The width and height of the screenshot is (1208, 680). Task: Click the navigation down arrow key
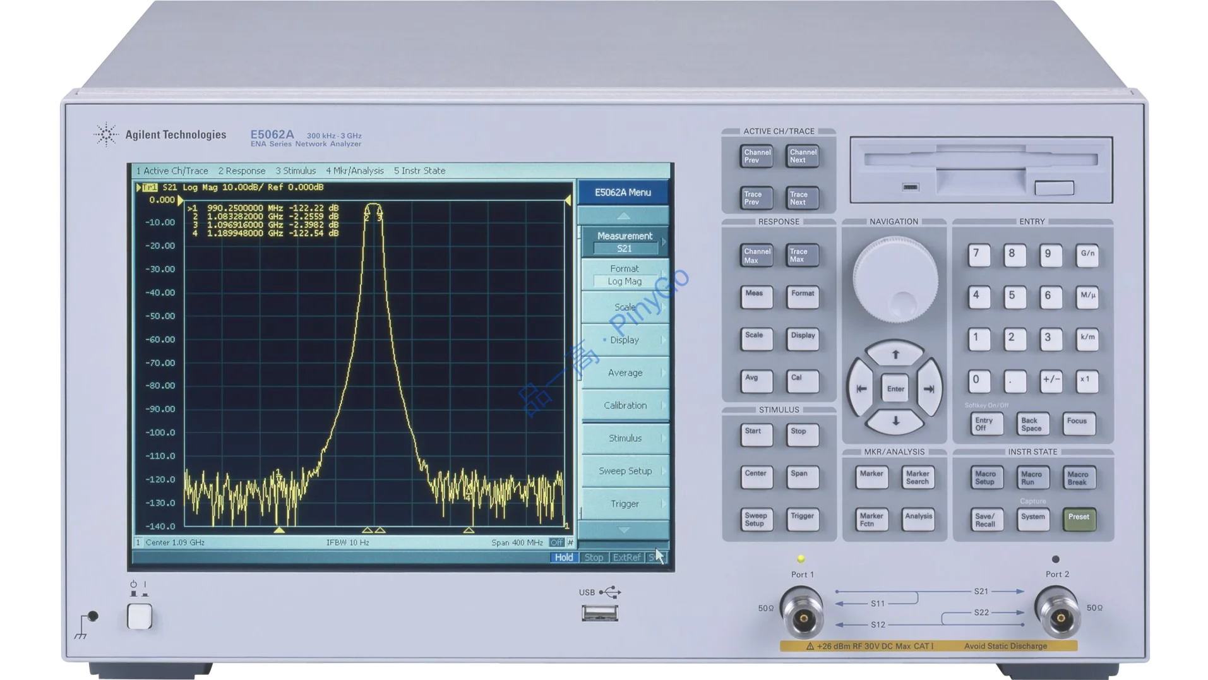click(x=895, y=421)
